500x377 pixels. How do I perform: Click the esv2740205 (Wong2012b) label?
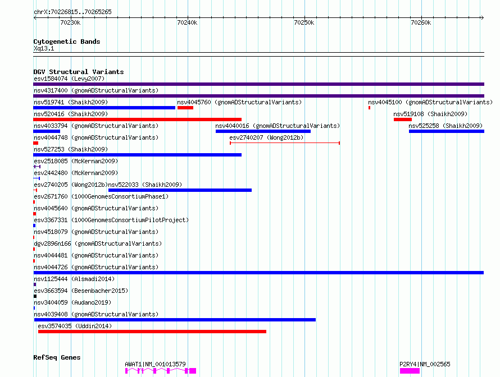pyautogui.click(x=71, y=185)
